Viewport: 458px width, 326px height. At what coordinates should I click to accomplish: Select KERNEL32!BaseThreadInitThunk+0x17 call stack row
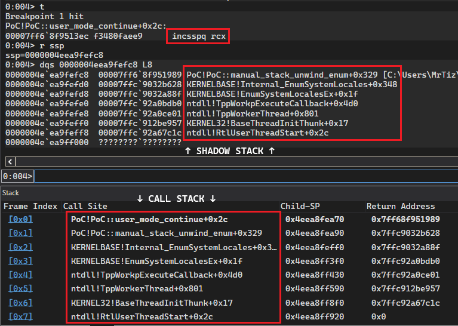pos(152,303)
